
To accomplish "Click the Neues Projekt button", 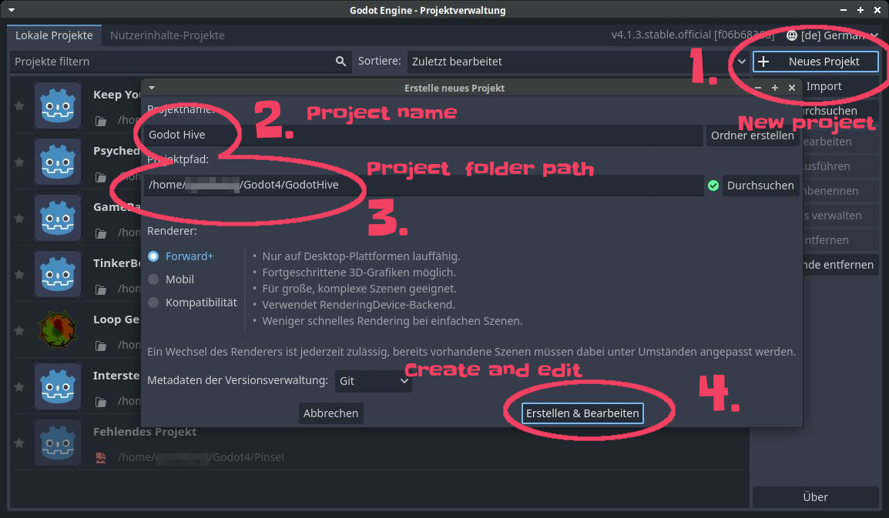I will click(815, 62).
